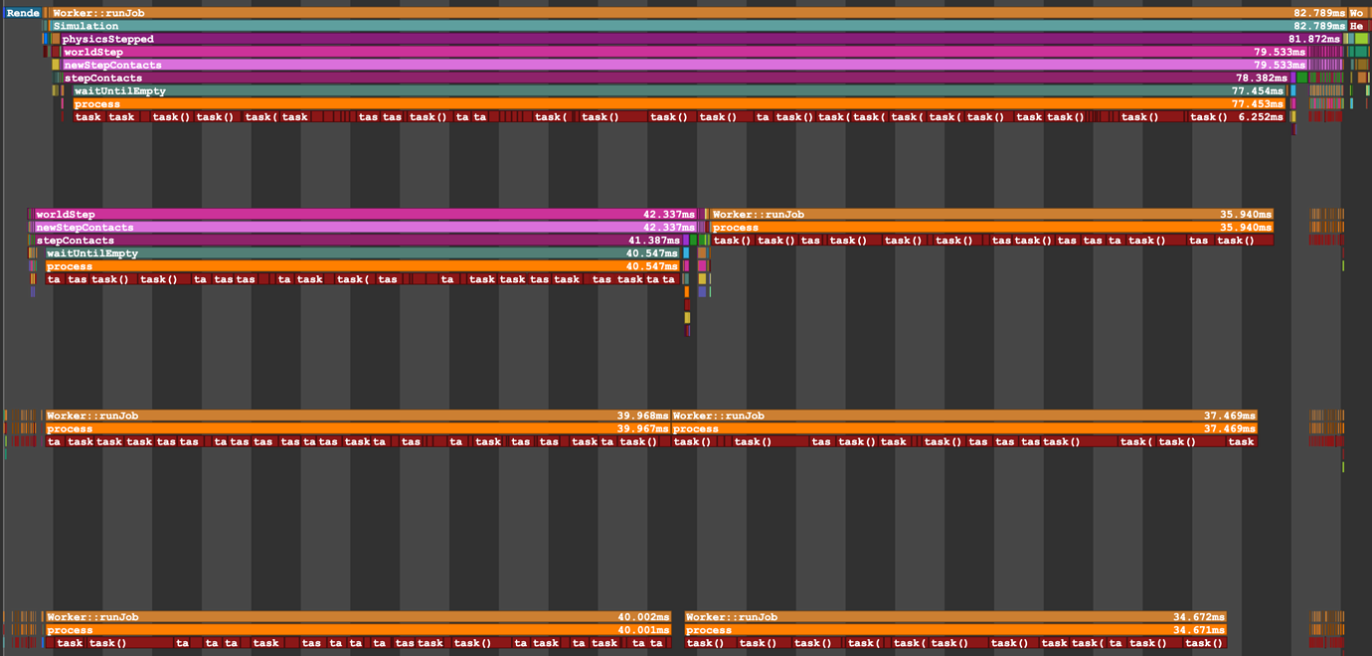Viewport: 1372px width, 656px height.
Task: Click the newStepContacts scope at 42.337ms
Action: [x=365, y=227]
